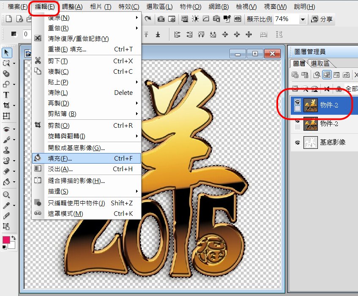Expand the 描邊 submenu
This screenshot has height=296, width=358.
[x=137, y=191]
